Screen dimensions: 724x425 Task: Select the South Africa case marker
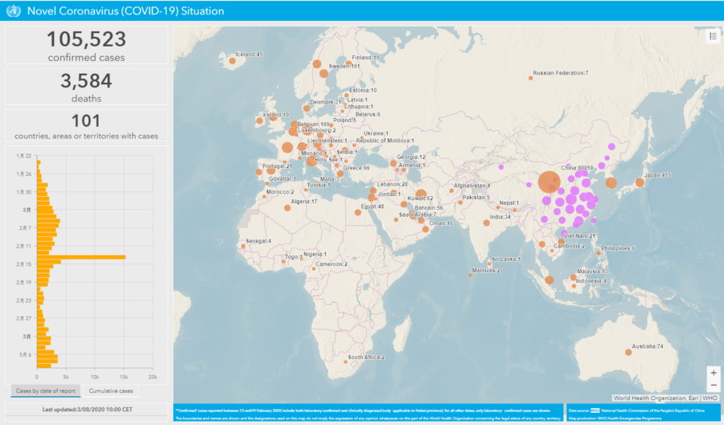coord(346,362)
